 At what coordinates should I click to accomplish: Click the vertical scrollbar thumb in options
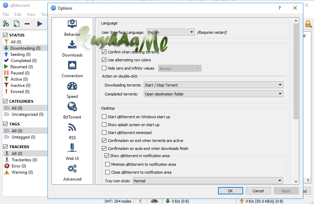(x=296, y=71)
